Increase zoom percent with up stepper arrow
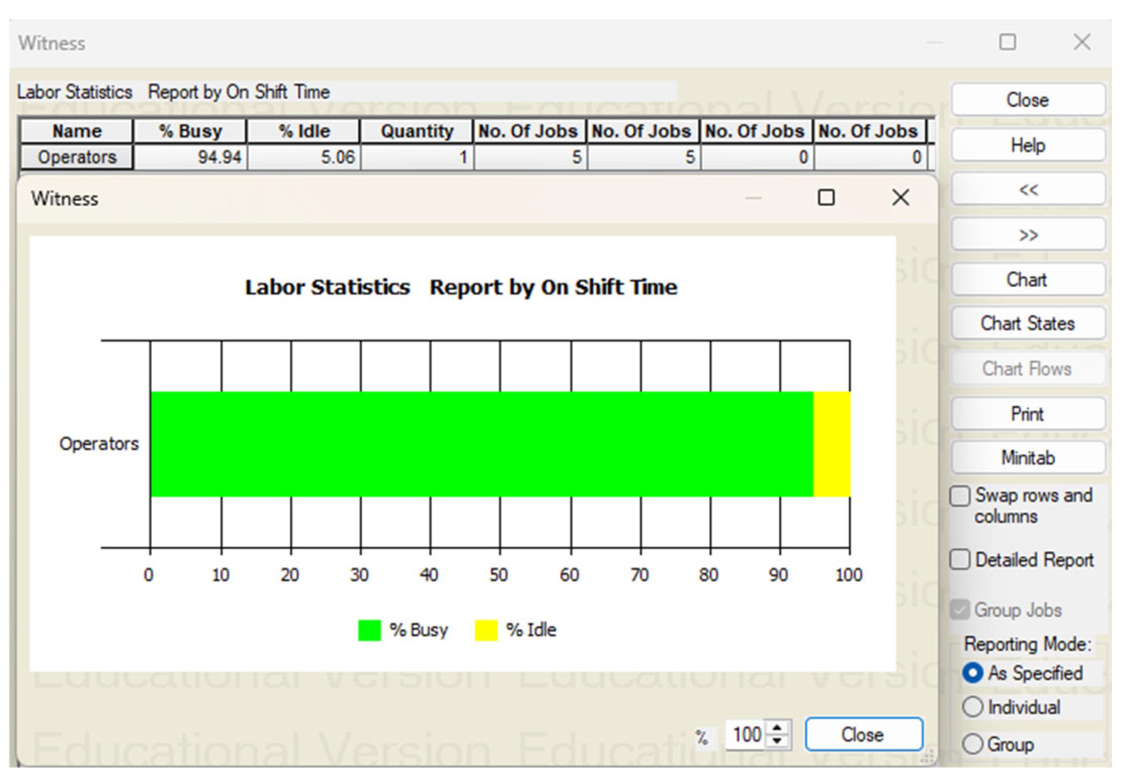This screenshot has height=784, width=1123. tap(777, 728)
